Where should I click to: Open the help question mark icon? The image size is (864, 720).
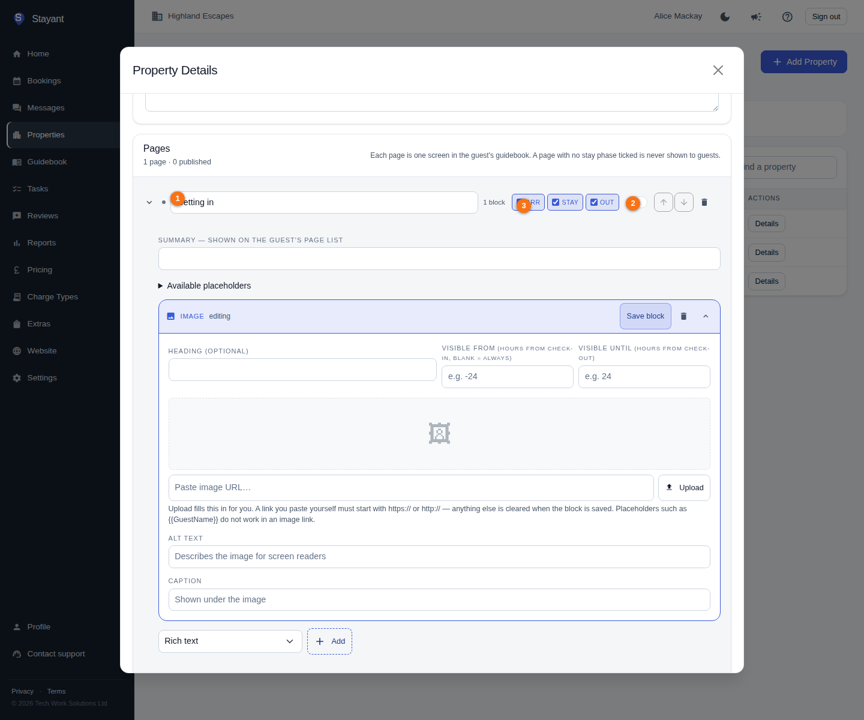click(787, 17)
